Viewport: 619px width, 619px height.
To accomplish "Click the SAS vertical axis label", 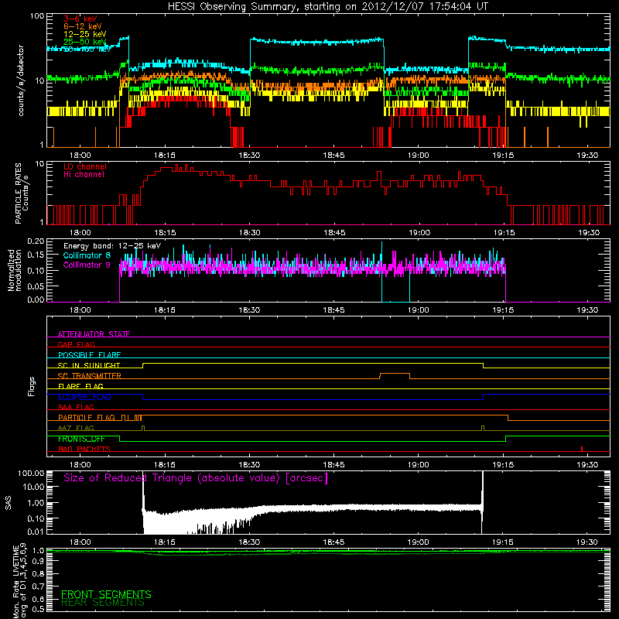I will coord(8,503).
